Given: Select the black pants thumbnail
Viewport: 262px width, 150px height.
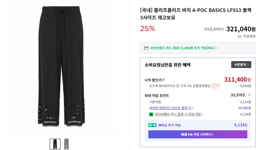Looking at the screenshot, I should 55,144.
